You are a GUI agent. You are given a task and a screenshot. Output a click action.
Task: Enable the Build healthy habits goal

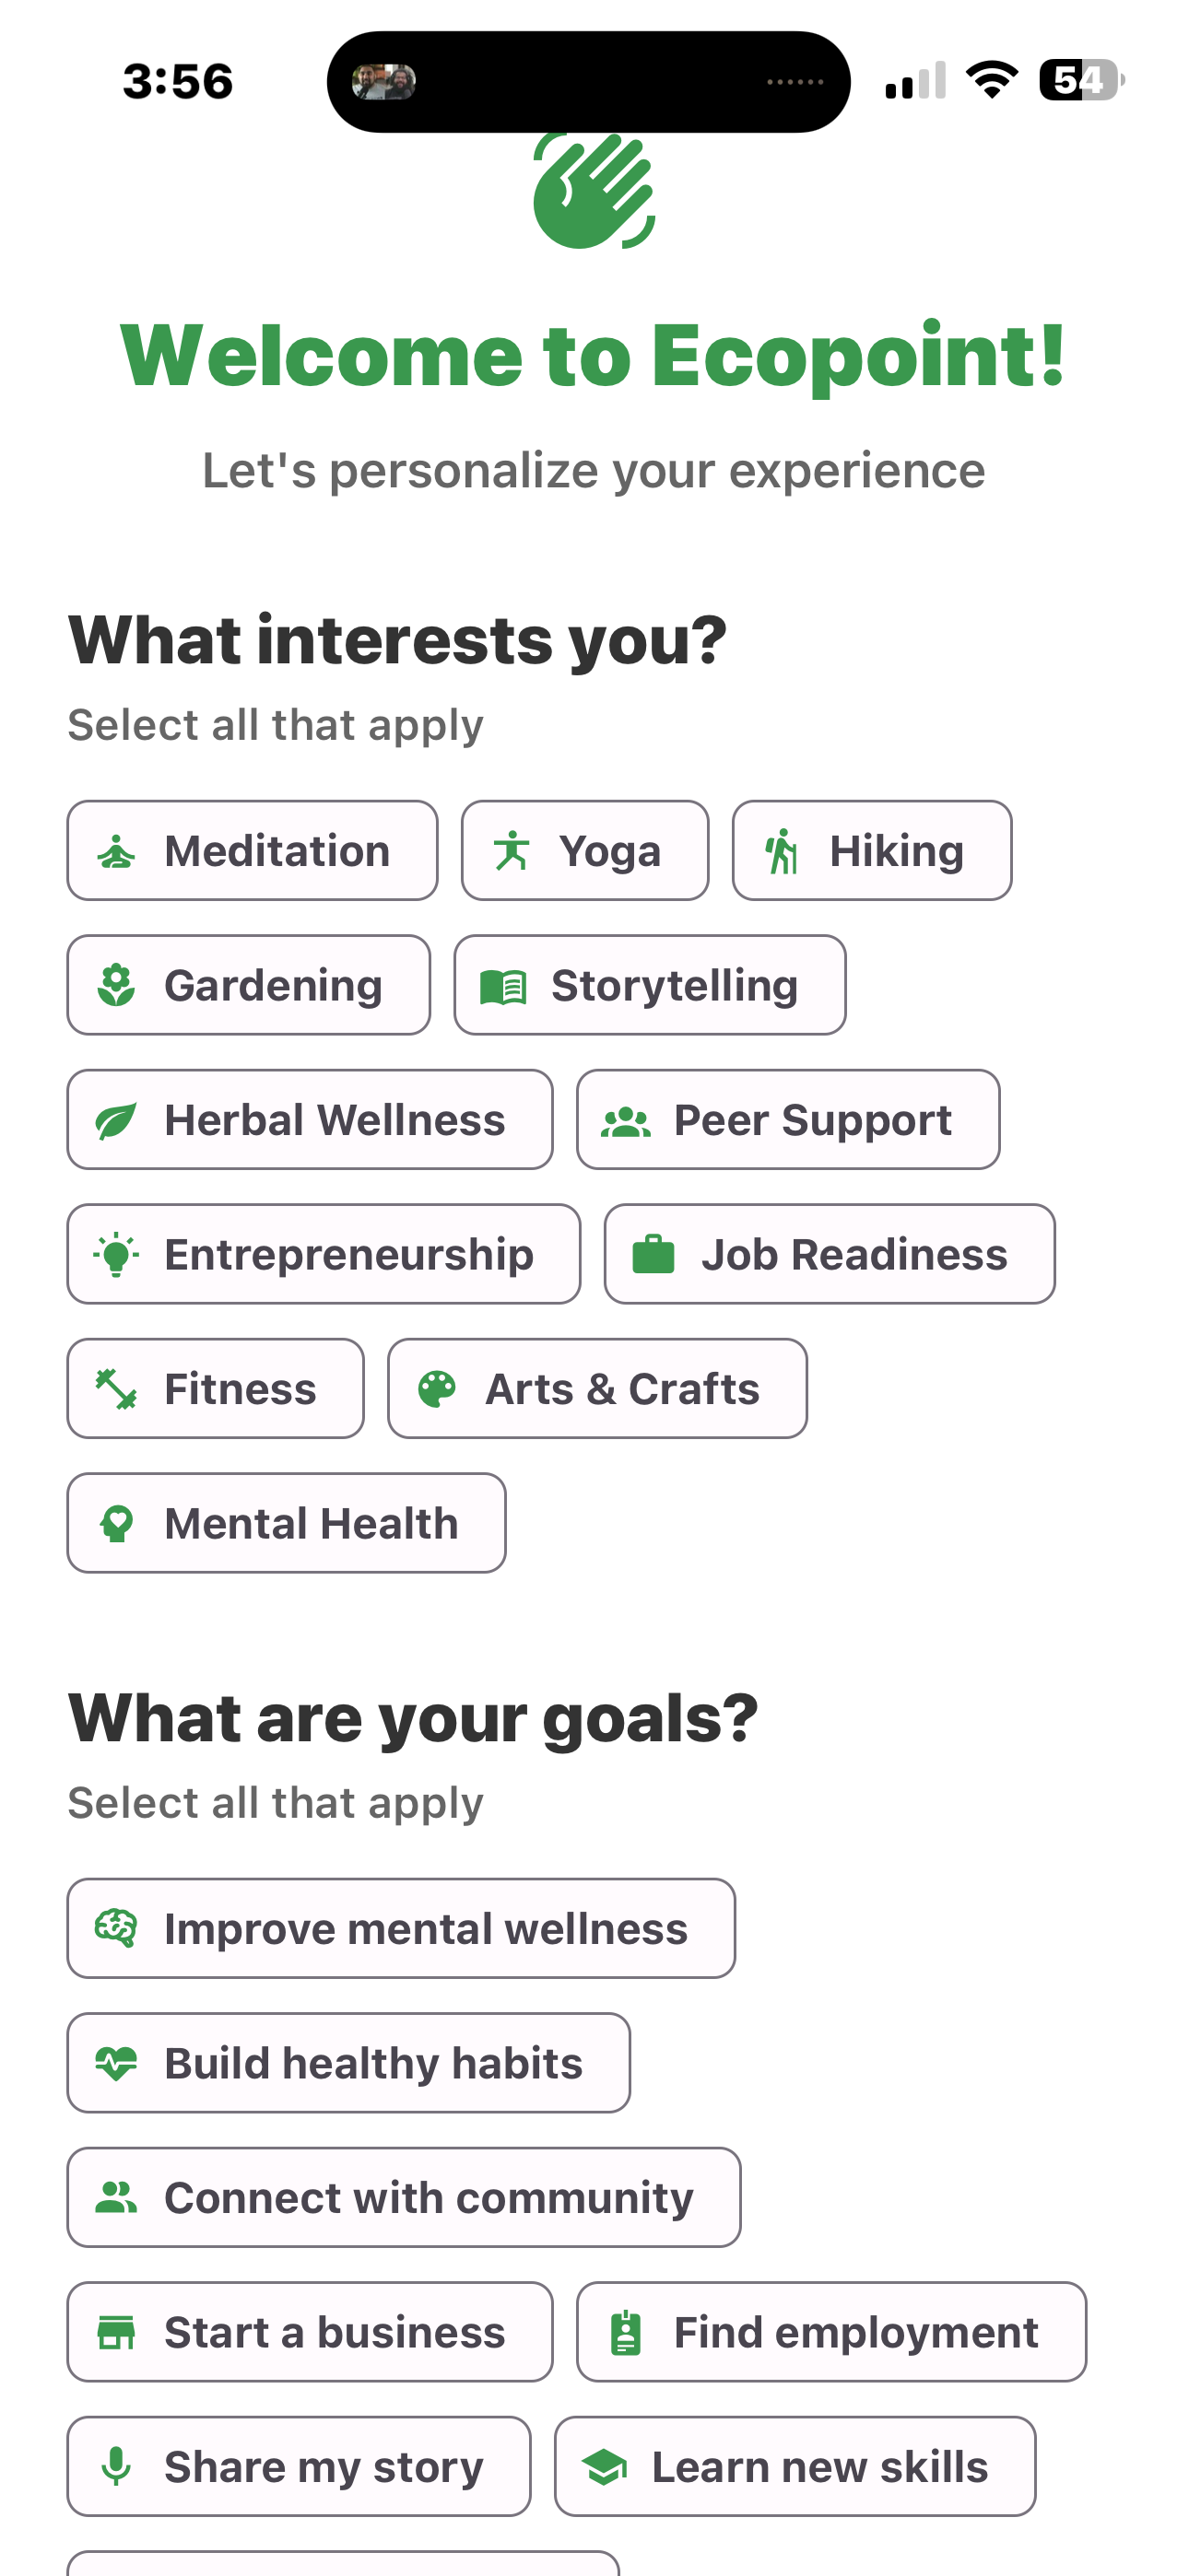tap(349, 2062)
